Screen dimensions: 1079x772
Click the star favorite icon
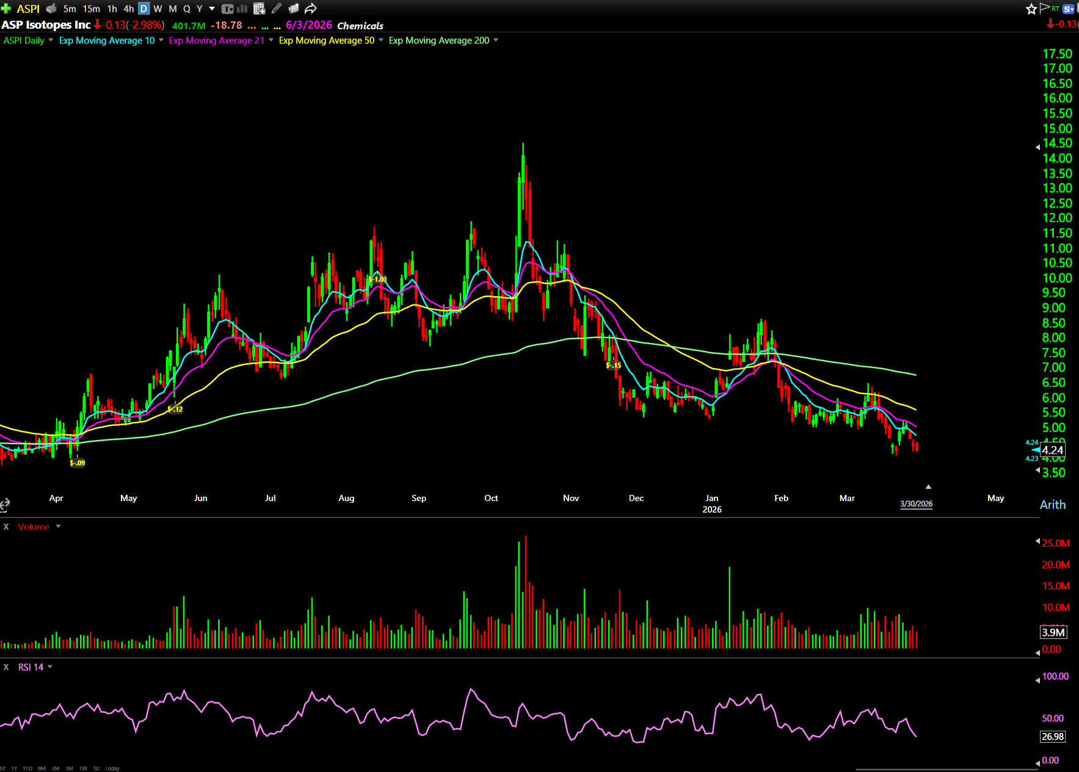click(1031, 9)
